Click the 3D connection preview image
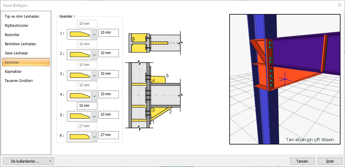 pos(285,79)
